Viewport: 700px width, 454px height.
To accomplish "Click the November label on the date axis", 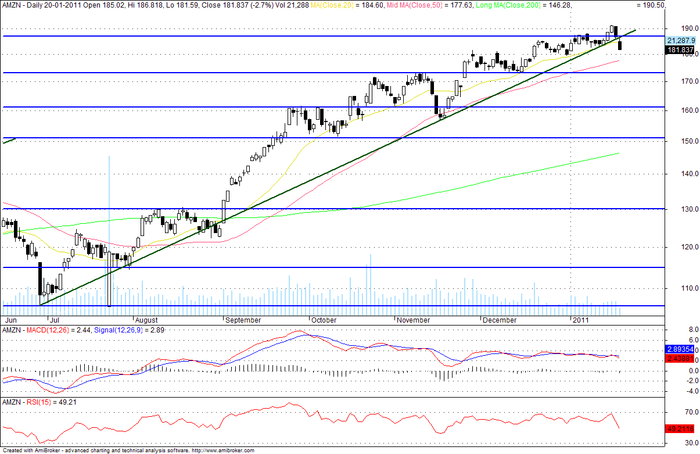I will 413,320.
